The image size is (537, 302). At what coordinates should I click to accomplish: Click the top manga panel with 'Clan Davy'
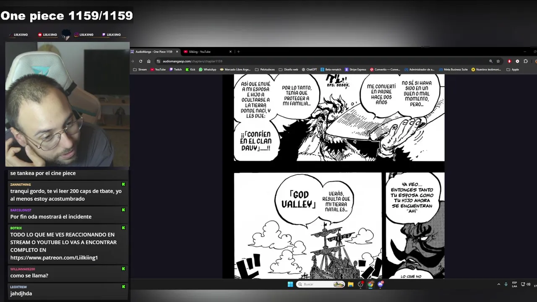(x=339, y=117)
